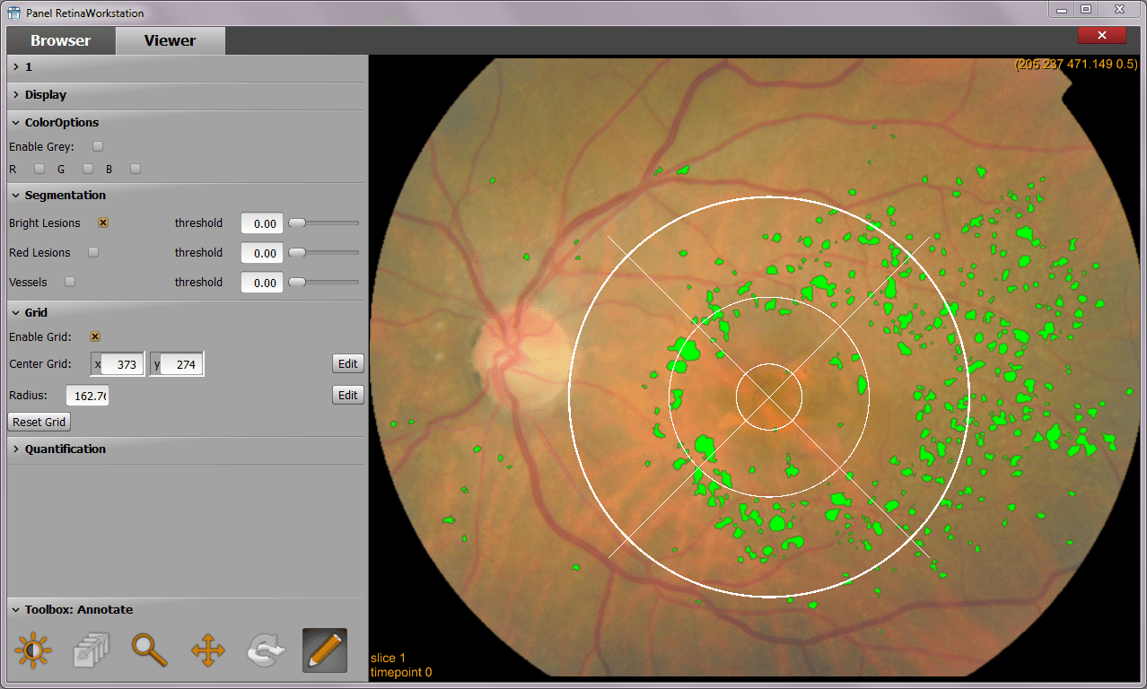Maximize the Panel RetinaWorkstation window
This screenshot has height=689, width=1147.
tap(1086, 10)
